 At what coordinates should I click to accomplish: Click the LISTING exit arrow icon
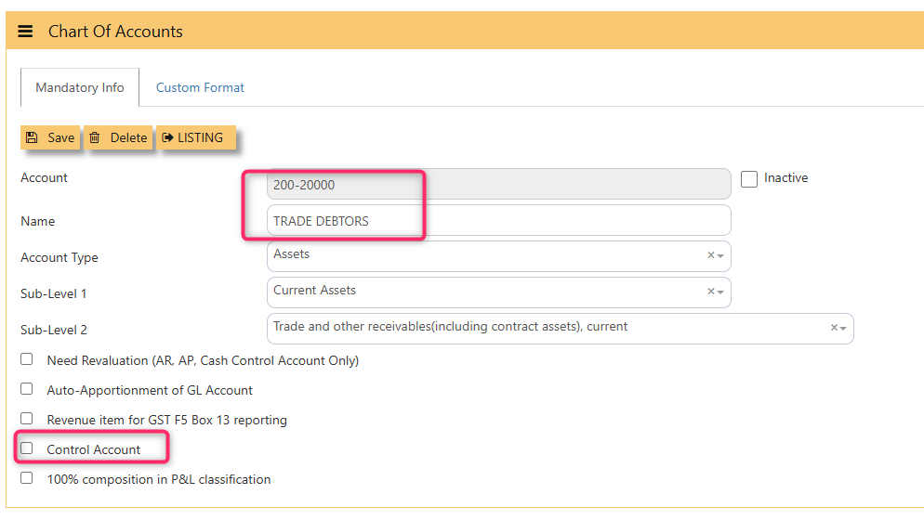[167, 137]
